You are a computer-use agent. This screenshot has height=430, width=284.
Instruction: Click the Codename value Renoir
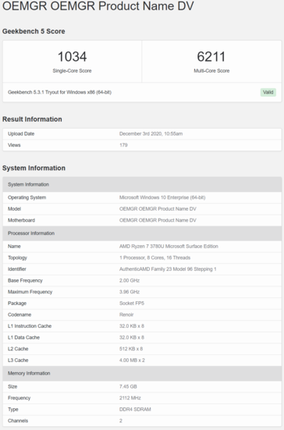point(126,315)
